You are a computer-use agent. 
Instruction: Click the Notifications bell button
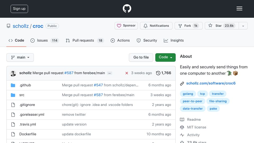click(x=156, y=26)
